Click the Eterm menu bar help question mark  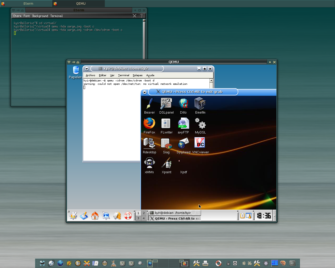(141, 16)
